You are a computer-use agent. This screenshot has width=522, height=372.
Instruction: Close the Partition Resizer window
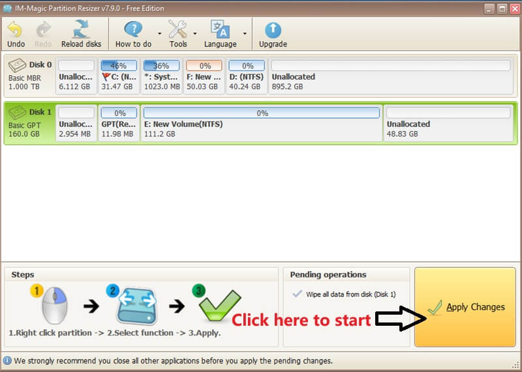[x=515, y=8]
